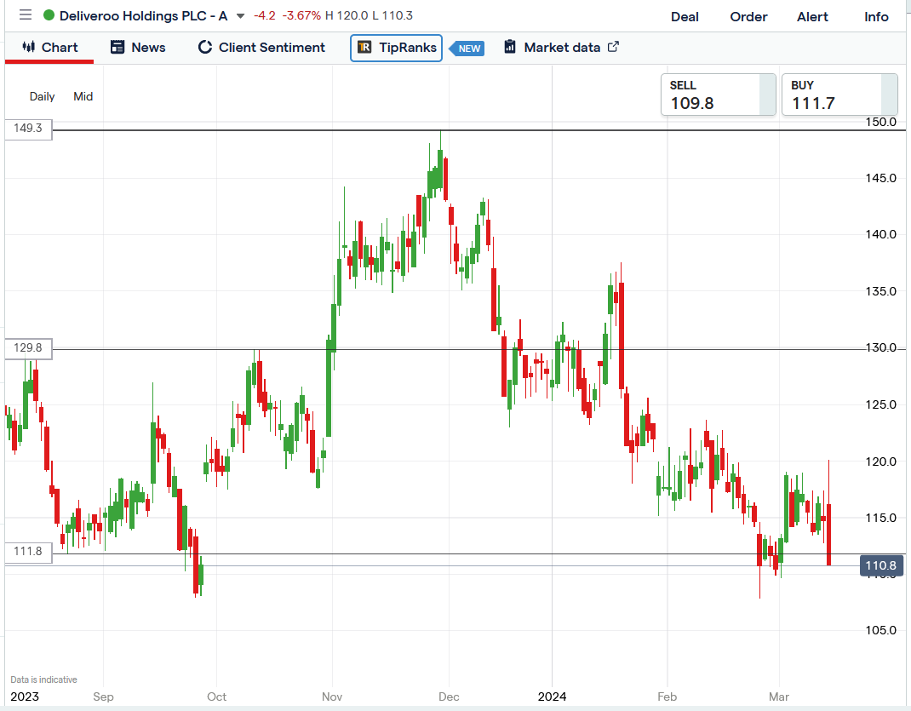The image size is (911, 711).
Task: Click the Client Sentiment circular icon
Action: click(x=204, y=47)
